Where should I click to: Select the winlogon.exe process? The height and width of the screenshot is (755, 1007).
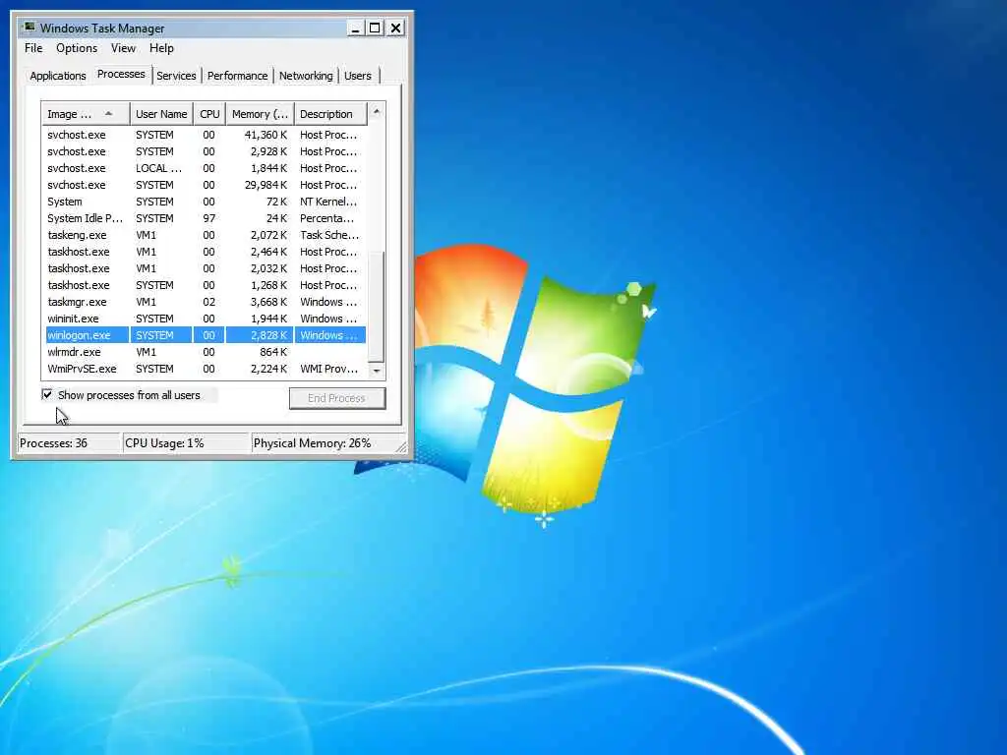click(x=205, y=335)
